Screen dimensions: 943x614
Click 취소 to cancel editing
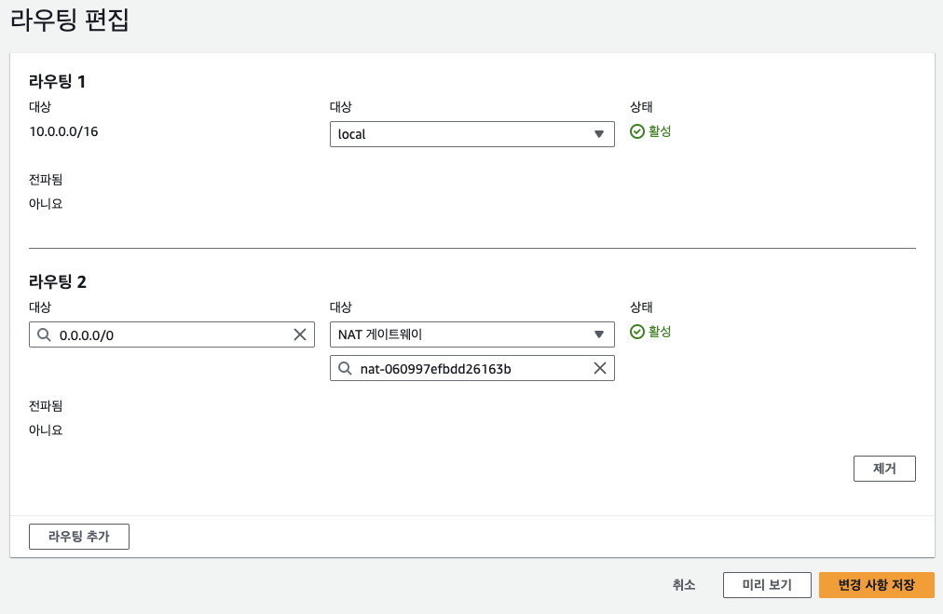pyautogui.click(x=684, y=585)
